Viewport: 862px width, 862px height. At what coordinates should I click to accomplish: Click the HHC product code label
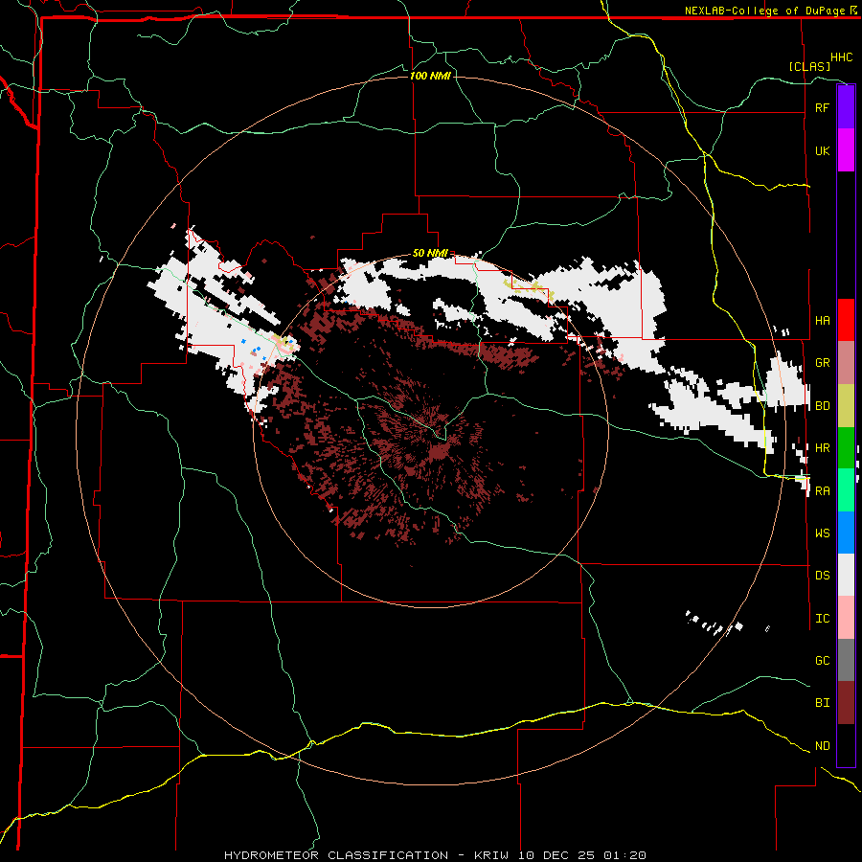(x=841, y=57)
